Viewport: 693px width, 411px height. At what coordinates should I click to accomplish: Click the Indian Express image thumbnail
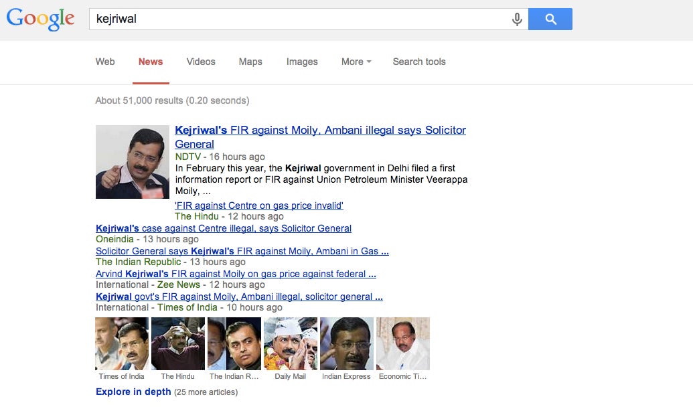click(x=346, y=343)
